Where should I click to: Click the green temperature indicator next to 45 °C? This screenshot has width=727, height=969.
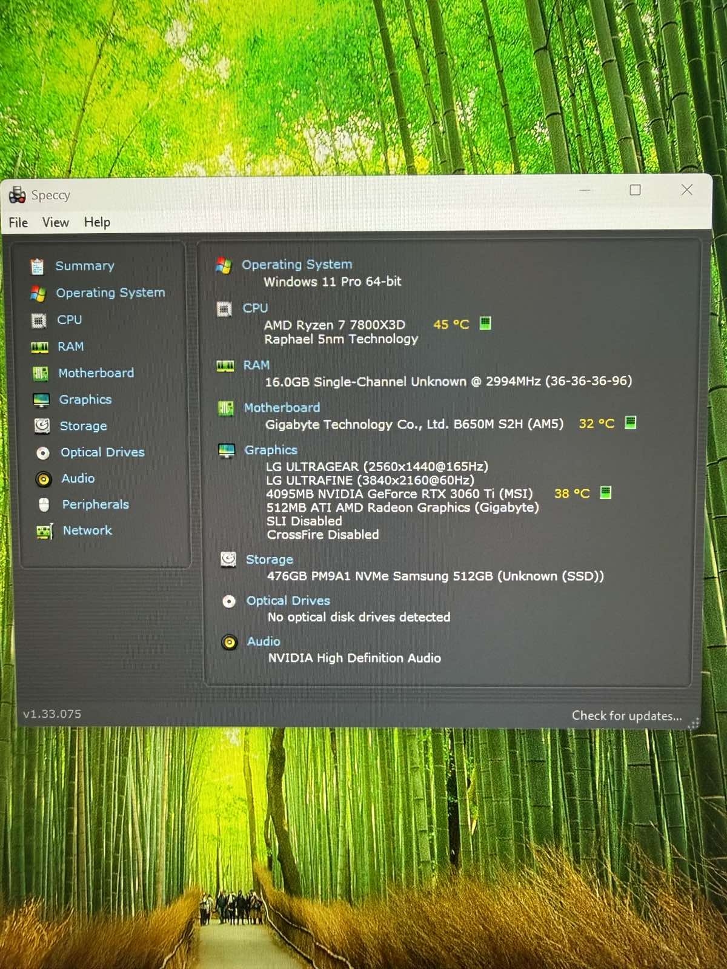coord(485,323)
